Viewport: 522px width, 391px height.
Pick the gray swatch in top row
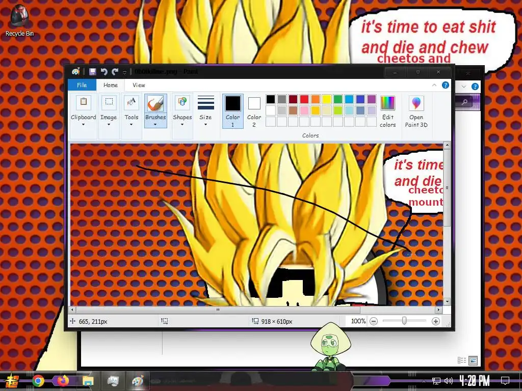[x=282, y=99]
